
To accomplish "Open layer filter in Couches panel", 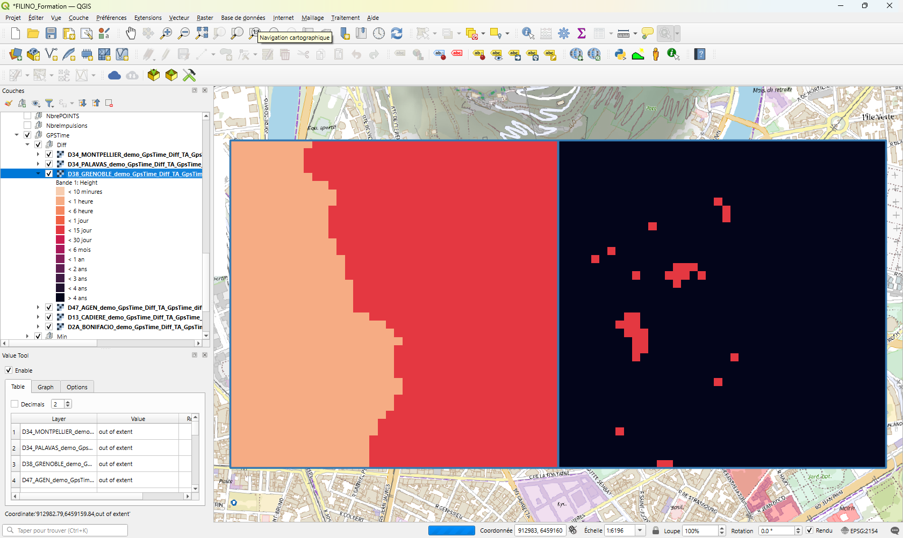I will (x=49, y=103).
